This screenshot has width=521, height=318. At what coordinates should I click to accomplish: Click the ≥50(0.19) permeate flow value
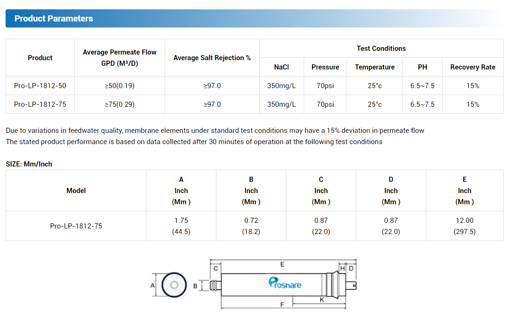click(119, 86)
